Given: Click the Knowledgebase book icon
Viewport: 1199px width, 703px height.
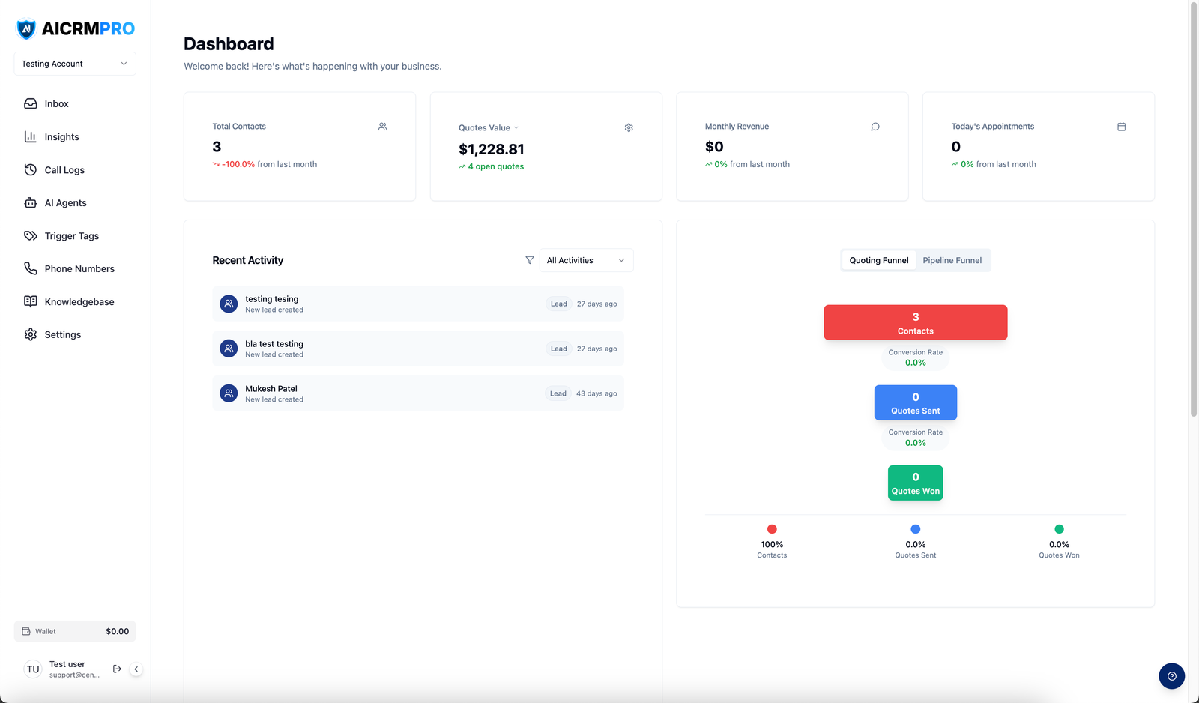Looking at the screenshot, I should (x=31, y=301).
